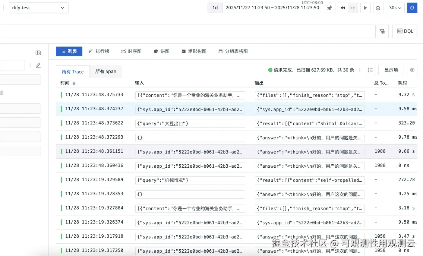Click output cell starting with self-propelled

click(x=310, y=180)
